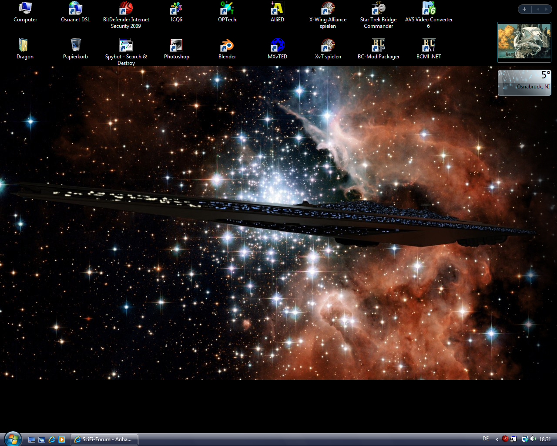Launch Photoshop from the desktop
The width and height of the screenshot is (557, 446).
click(x=176, y=46)
